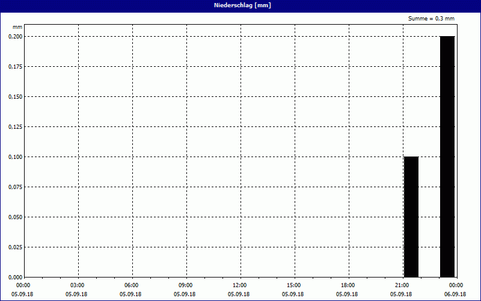Click the 0,200 y-axis value
Image resolution: width=481 pixels, height=301 pixels.
click(x=15, y=36)
